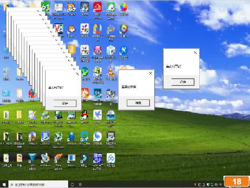250x188 pixels.
Task: Open the Control Panel desktop icon
Action: 6,93
